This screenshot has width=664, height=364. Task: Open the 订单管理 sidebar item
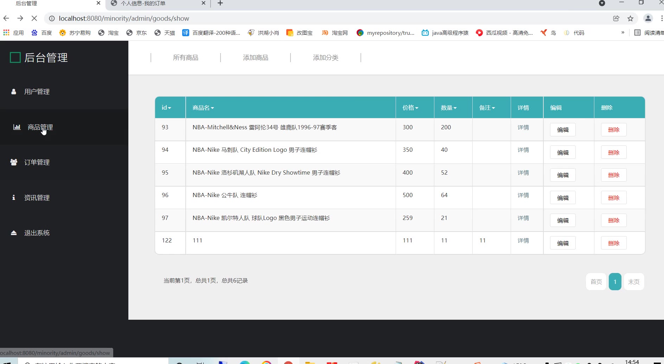[37, 162]
